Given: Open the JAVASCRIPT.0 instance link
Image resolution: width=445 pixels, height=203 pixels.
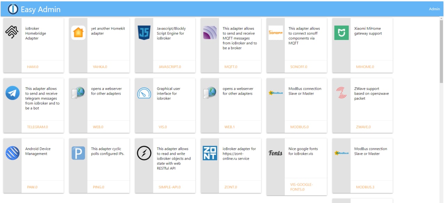Looking at the screenshot, I should coord(170,67).
